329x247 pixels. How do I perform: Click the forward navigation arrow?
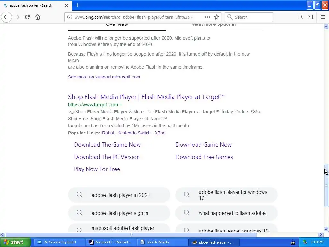click(x=17, y=17)
